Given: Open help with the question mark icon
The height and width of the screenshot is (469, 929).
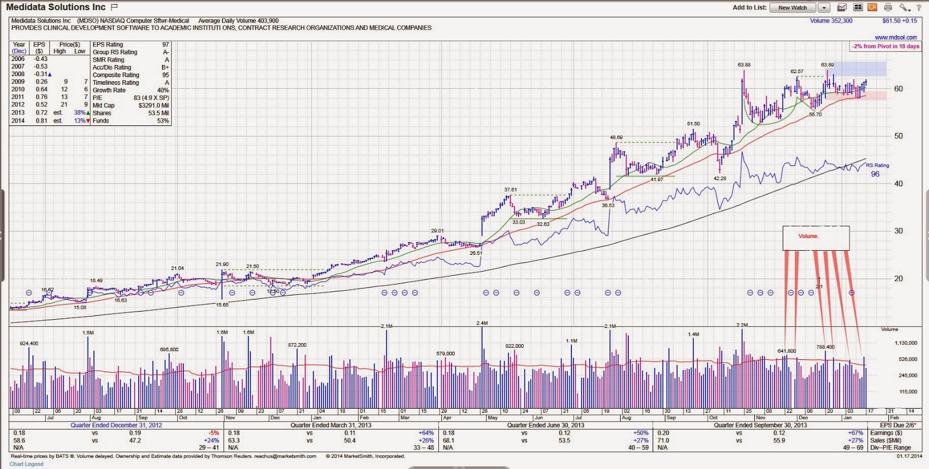Looking at the screenshot, I should [919, 8].
